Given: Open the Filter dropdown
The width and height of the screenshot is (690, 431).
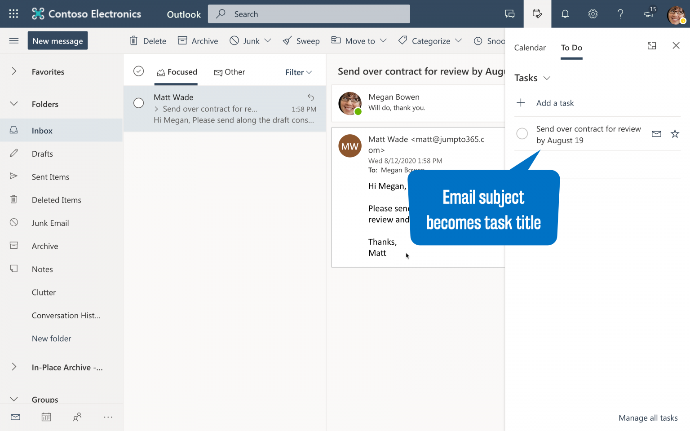Looking at the screenshot, I should point(298,72).
